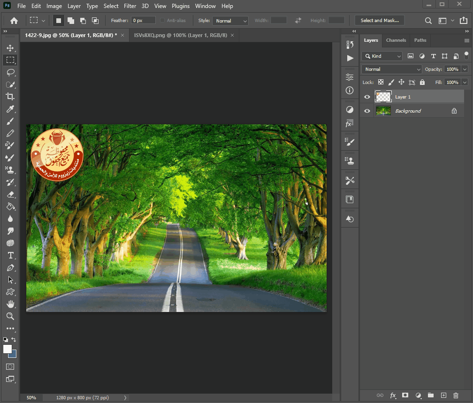Click the background color swatch
This screenshot has height=403, width=473.
point(14,355)
